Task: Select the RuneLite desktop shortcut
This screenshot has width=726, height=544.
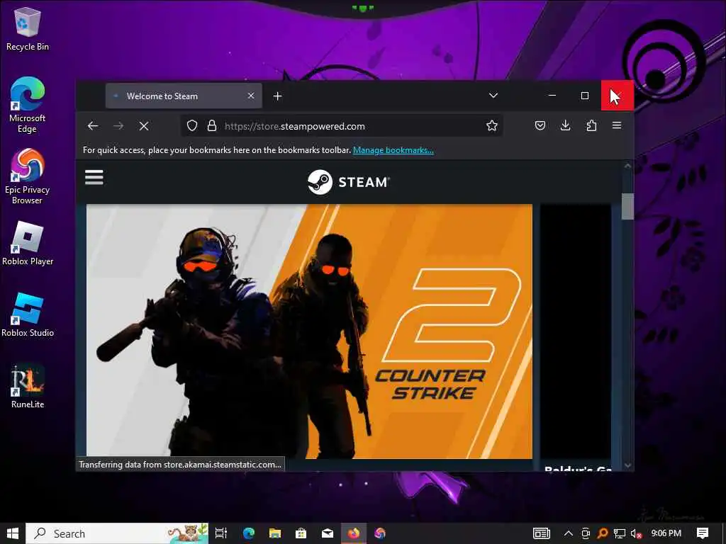Action: pyautogui.click(x=28, y=386)
